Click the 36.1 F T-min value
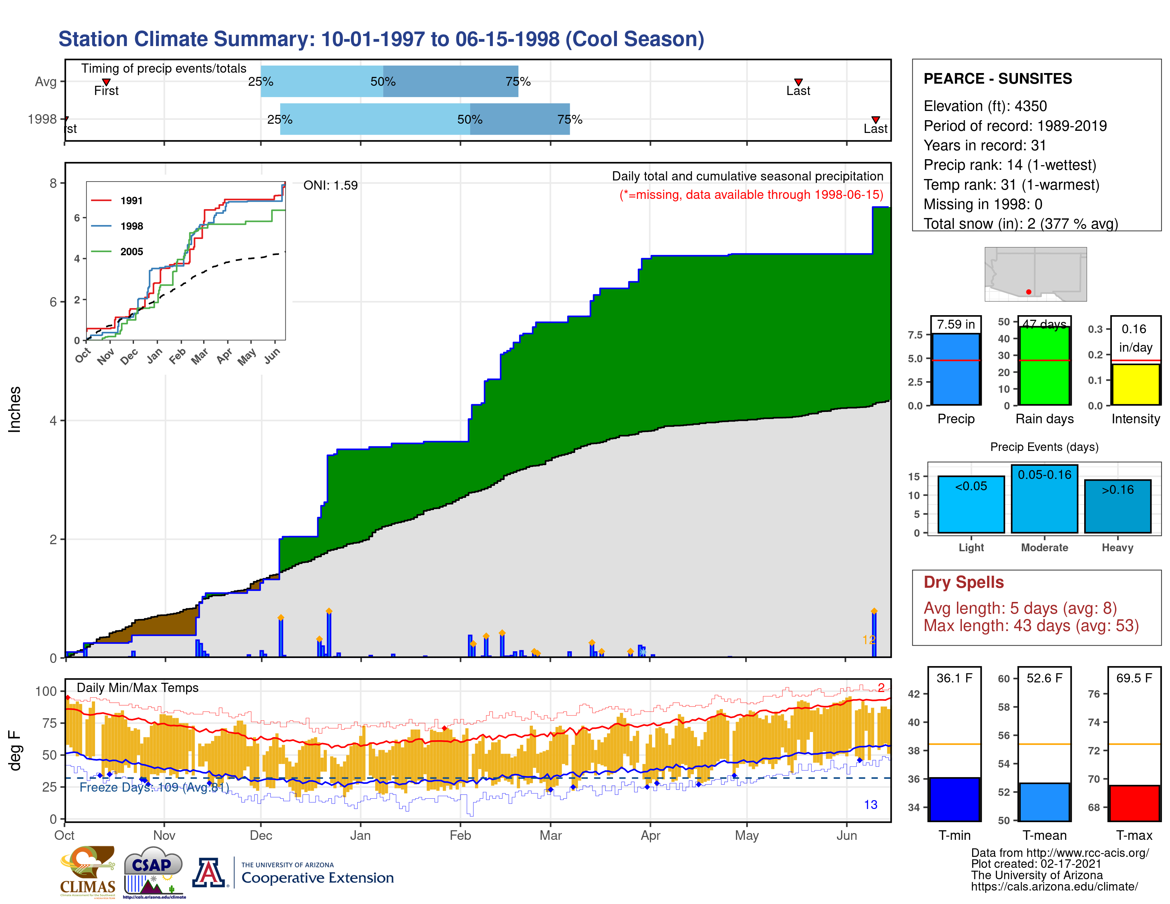 pyautogui.click(x=954, y=678)
